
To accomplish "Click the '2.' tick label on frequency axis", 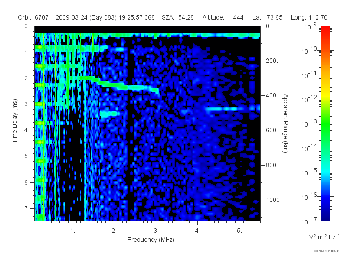I will (114, 231).
